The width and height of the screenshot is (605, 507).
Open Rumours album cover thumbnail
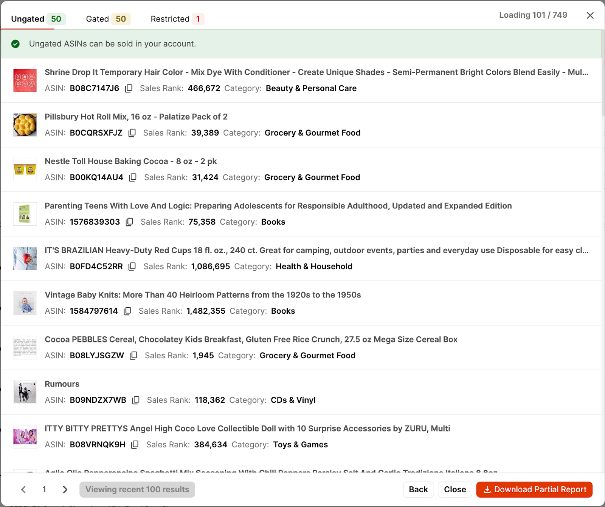pos(25,392)
